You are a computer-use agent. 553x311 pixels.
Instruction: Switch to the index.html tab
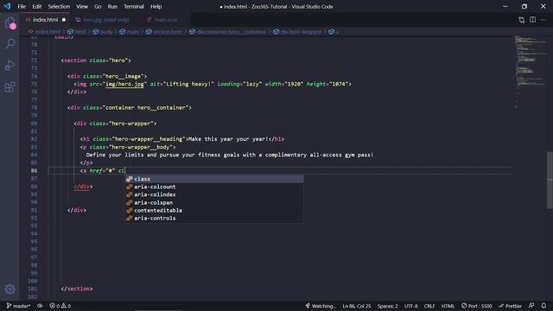[45, 20]
